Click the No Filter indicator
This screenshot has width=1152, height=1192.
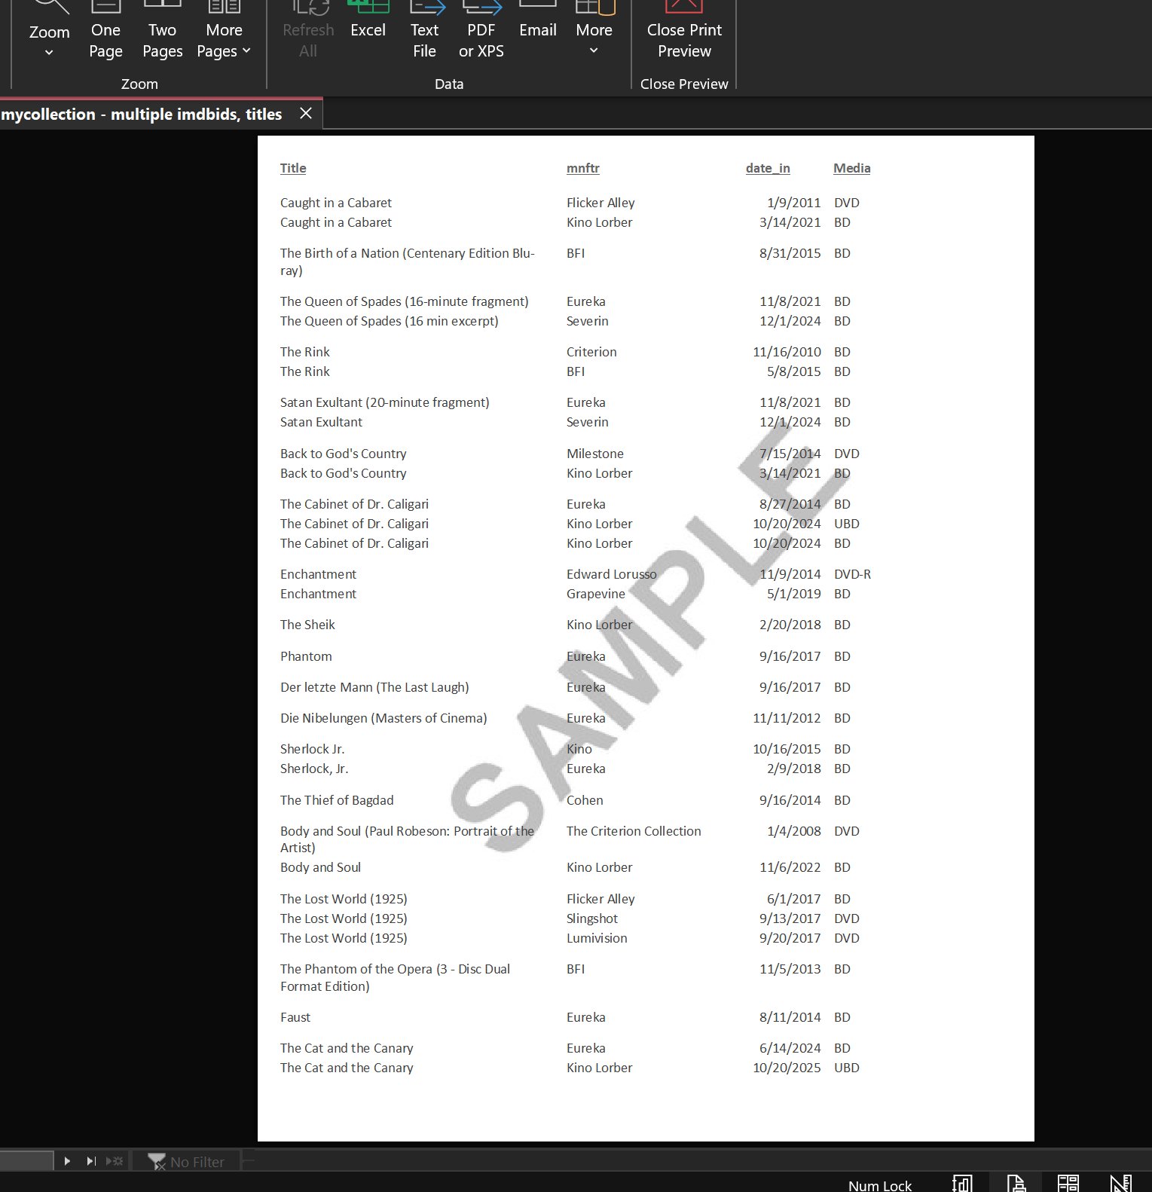pyautogui.click(x=187, y=1161)
